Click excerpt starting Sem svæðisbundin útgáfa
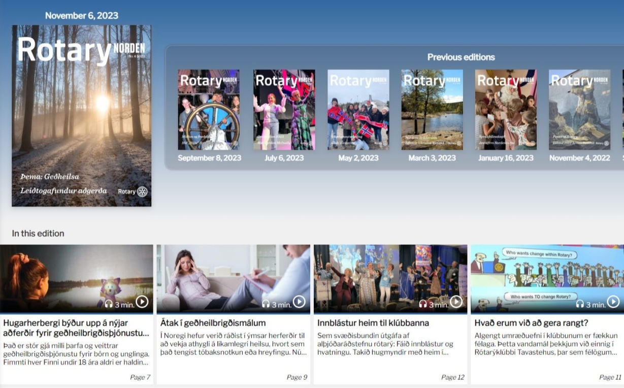 coord(385,344)
